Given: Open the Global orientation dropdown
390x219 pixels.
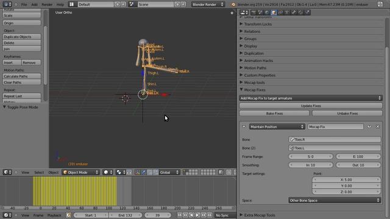Looking at the screenshot, I should pos(169,172).
